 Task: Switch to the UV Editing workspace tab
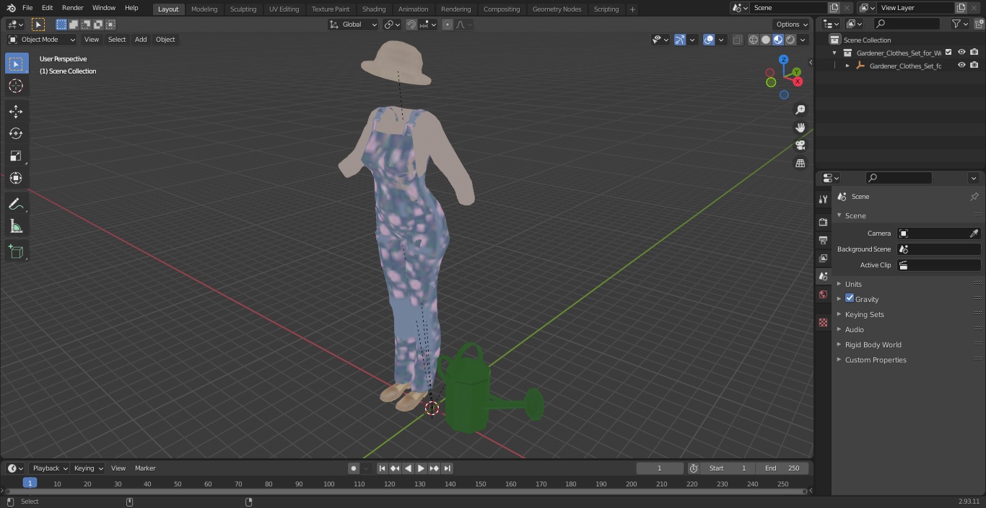click(284, 9)
